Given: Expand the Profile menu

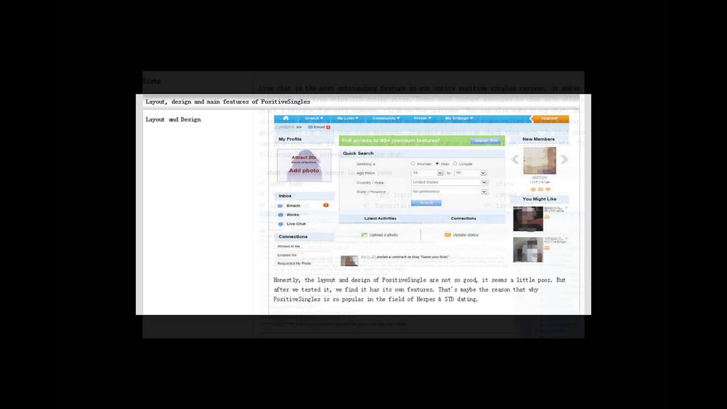Looking at the screenshot, I should (x=422, y=118).
